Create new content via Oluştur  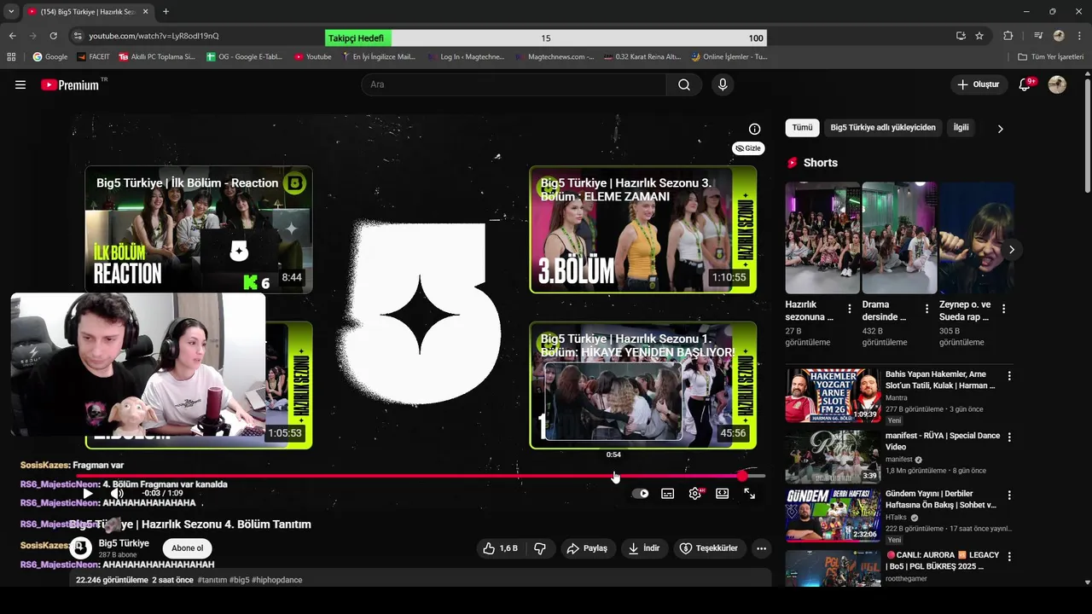pos(979,84)
